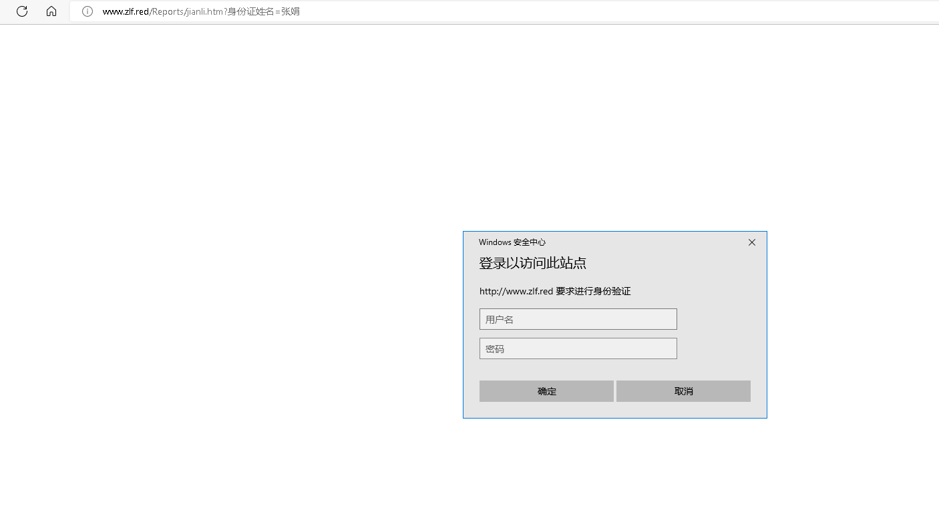The image size is (939, 506).
Task: Focus the address bar URL text
Action: [x=201, y=11]
